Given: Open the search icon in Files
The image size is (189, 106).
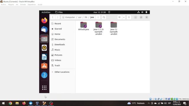Looking at the screenshot, I should pos(104,17).
